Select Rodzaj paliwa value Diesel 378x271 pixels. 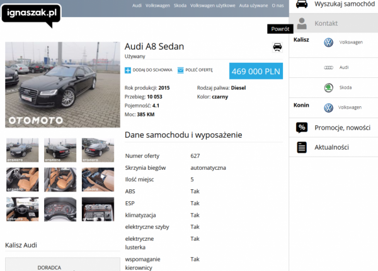pyautogui.click(x=238, y=88)
